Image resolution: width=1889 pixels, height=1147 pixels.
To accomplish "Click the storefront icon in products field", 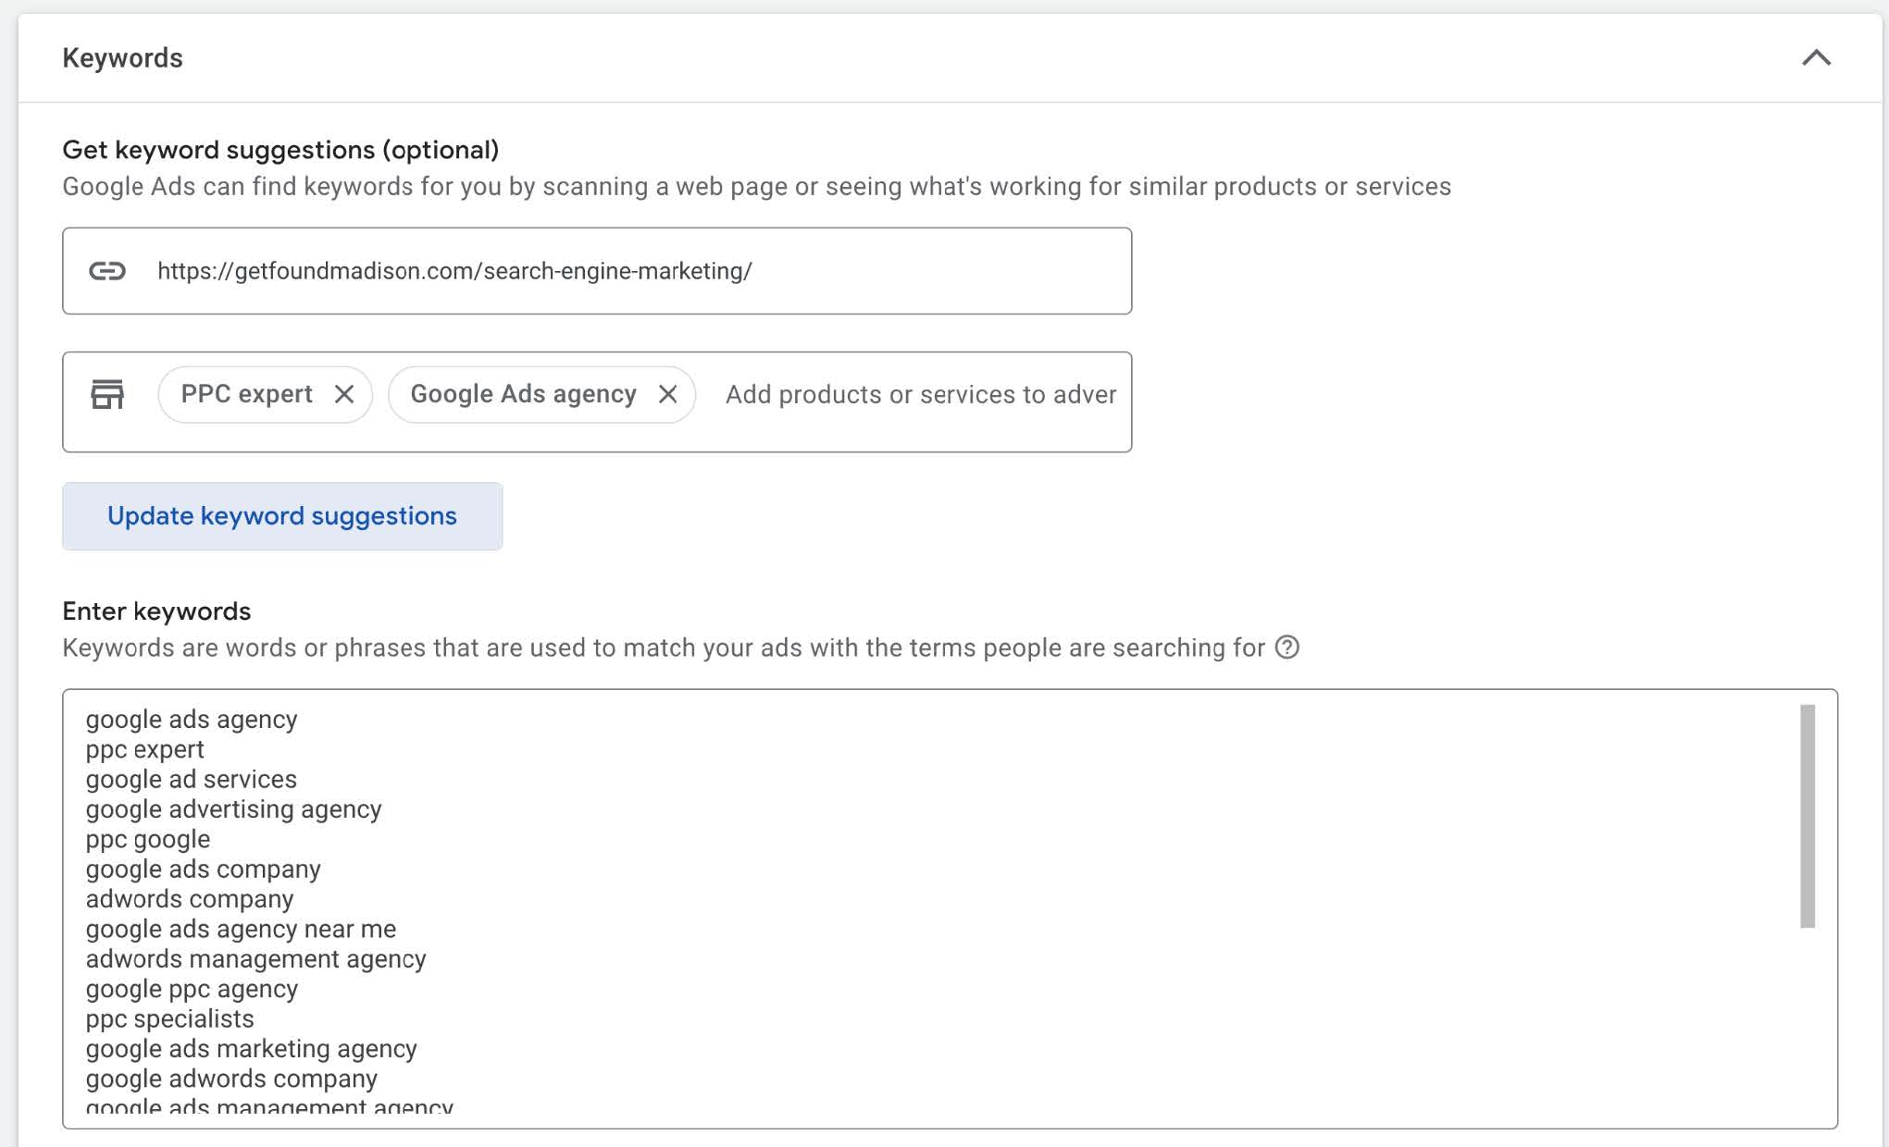I will pyautogui.click(x=107, y=395).
